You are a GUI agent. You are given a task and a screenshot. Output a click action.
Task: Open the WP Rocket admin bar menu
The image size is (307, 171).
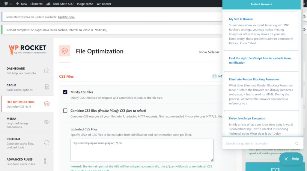tap(103, 4)
